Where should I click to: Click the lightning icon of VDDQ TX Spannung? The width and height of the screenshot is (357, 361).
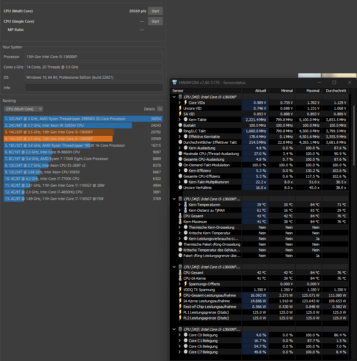click(x=180, y=290)
